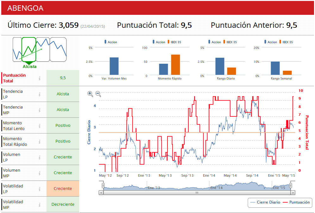Click the Cierre Diario axis title
315x213 pixels.
pos(89,132)
